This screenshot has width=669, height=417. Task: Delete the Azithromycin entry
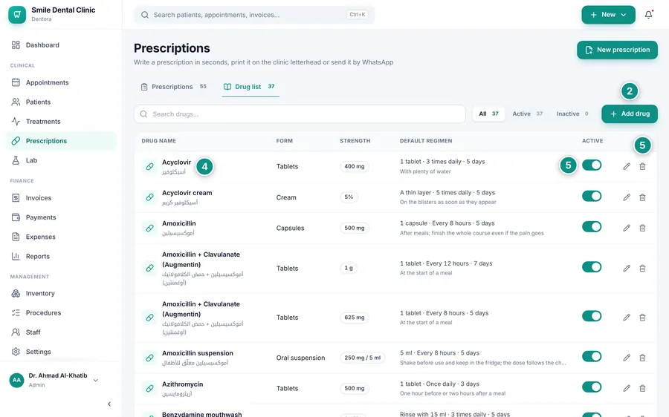coord(642,389)
